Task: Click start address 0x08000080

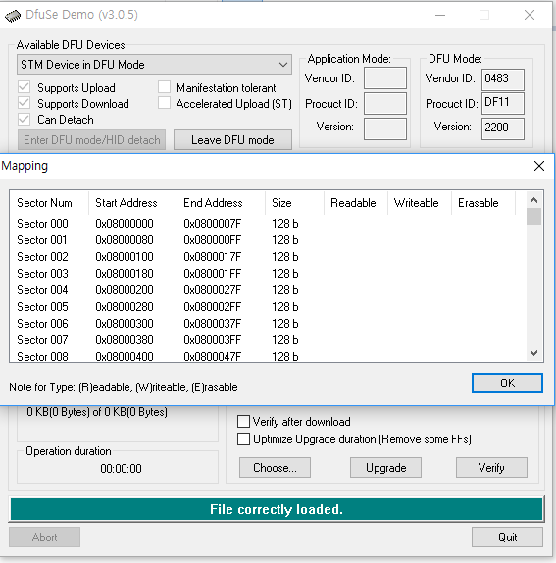Action: [x=125, y=240]
